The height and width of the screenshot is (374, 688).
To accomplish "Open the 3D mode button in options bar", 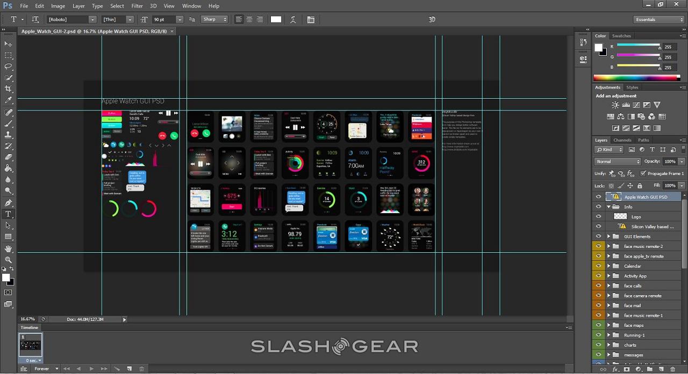I will click(x=432, y=19).
